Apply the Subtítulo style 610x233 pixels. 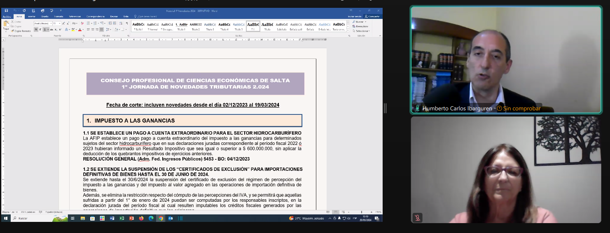tap(281, 26)
